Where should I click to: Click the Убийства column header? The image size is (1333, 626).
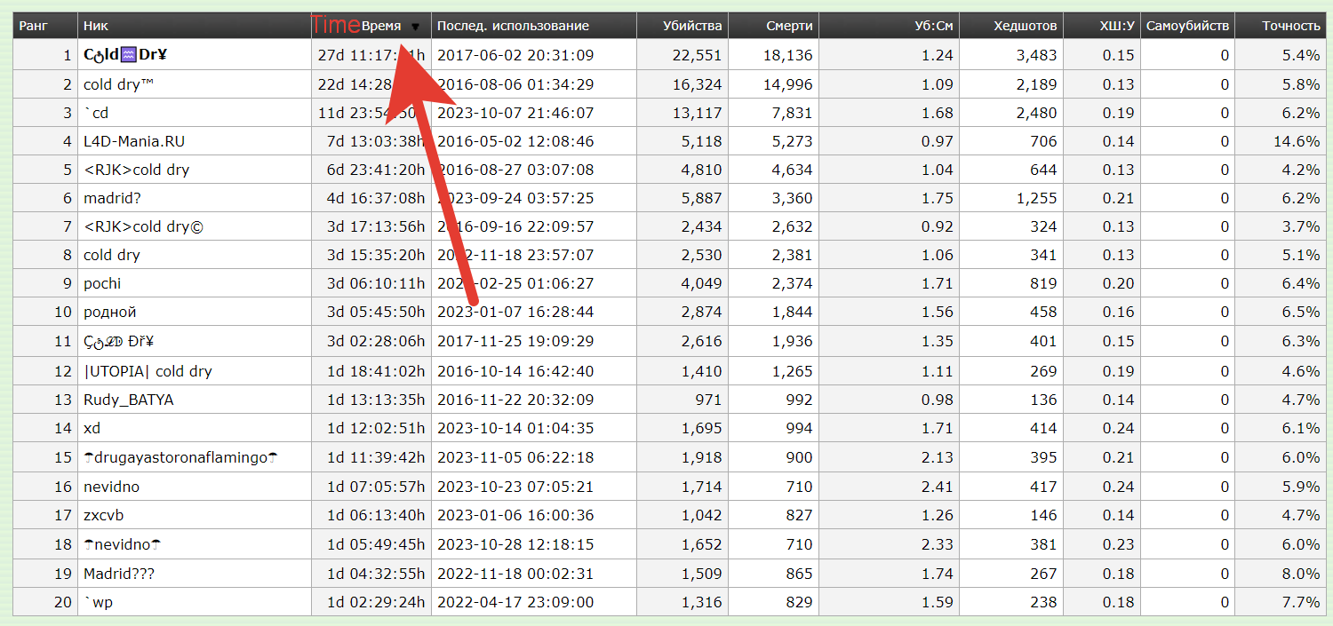tap(692, 26)
